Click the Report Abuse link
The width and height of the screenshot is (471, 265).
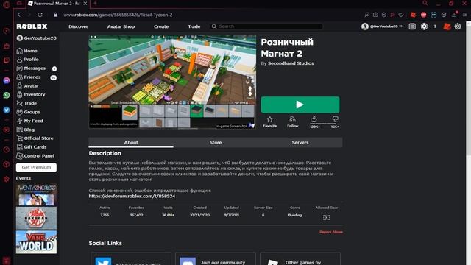[331, 232]
